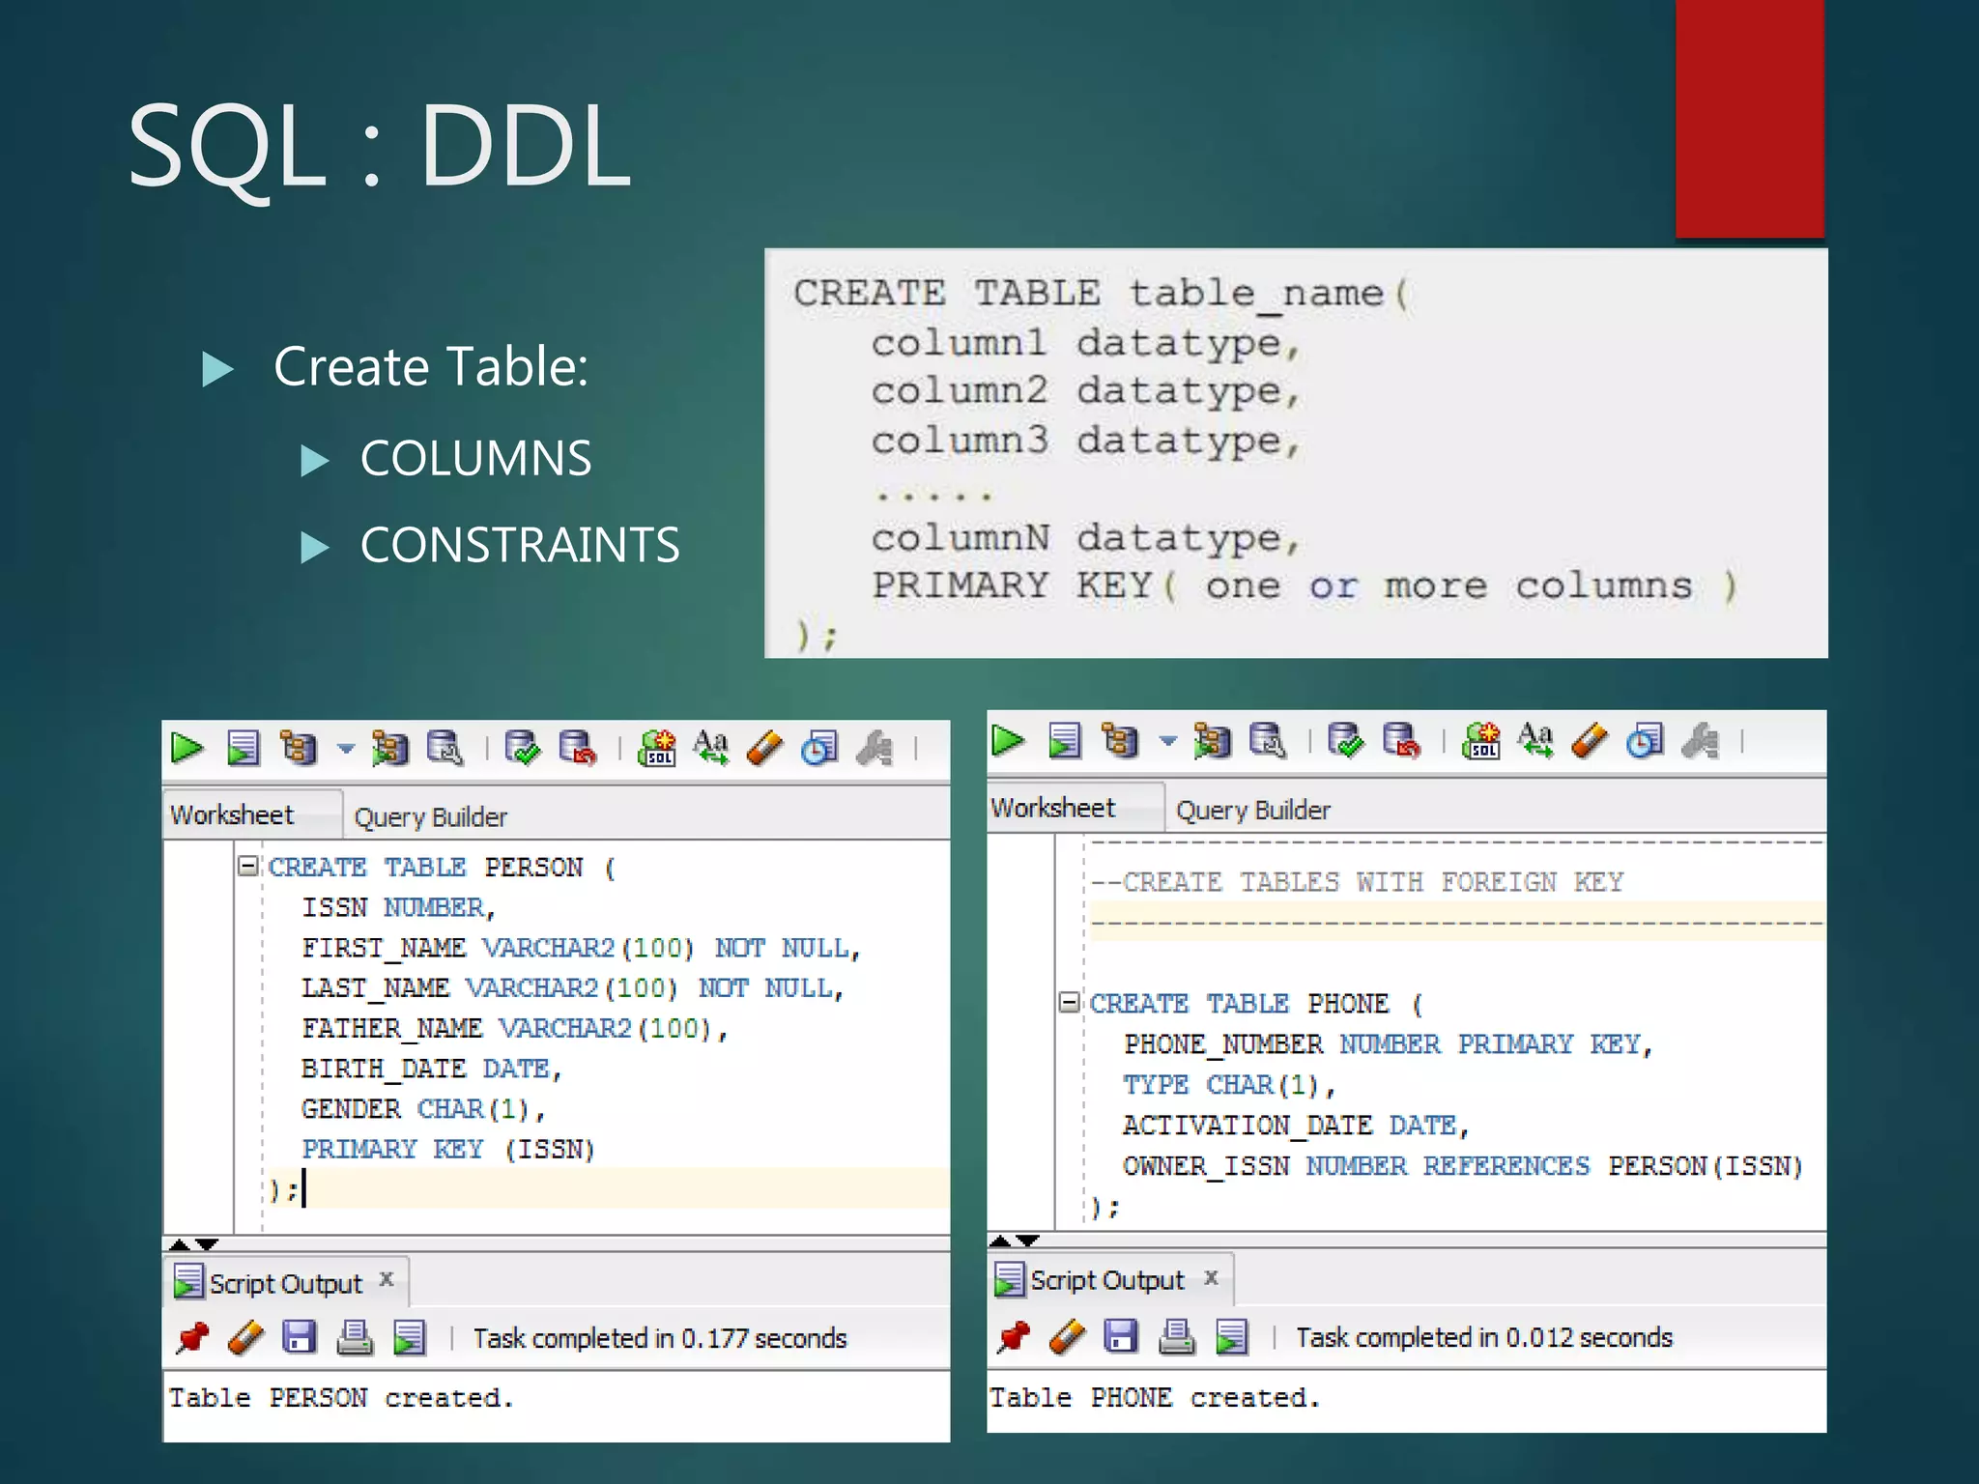The width and height of the screenshot is (1979, 1484).
Task: Click run script icon in PERSON output toolbar
Action: [410, 1338]
